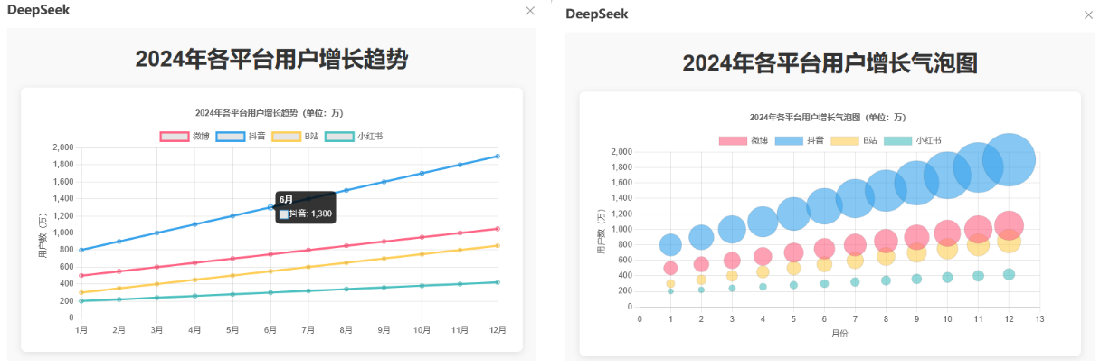Hide 小红书 bubbles via bubble chart legend
This screenshot has height=361, width=1100.
pyautogui.click(x=912, y=140)
